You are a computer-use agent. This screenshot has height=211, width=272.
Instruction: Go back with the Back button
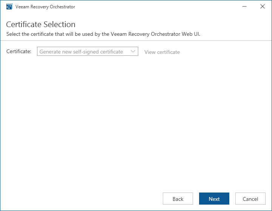click(178, 199)
